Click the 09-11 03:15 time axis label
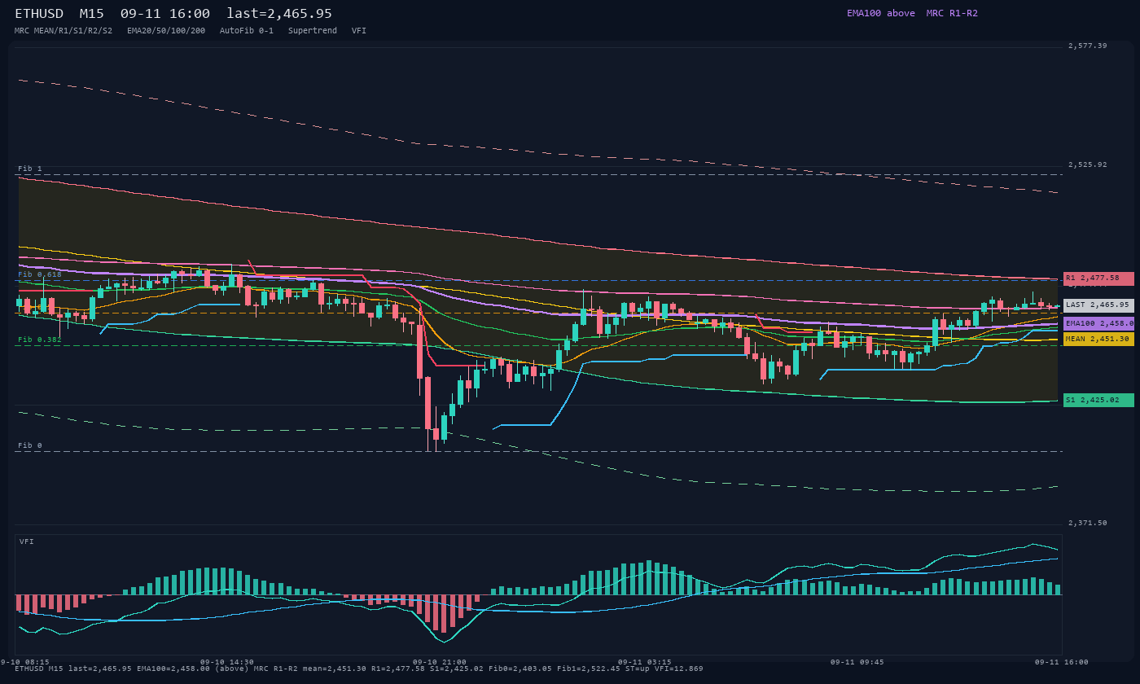 pyautogui.click(x=645, y=662)
